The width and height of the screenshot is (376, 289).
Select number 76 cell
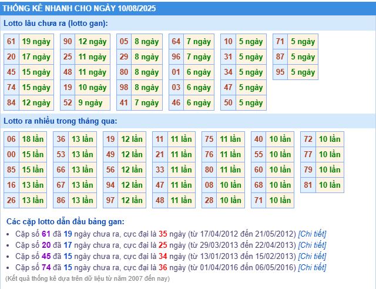[209, 154]
